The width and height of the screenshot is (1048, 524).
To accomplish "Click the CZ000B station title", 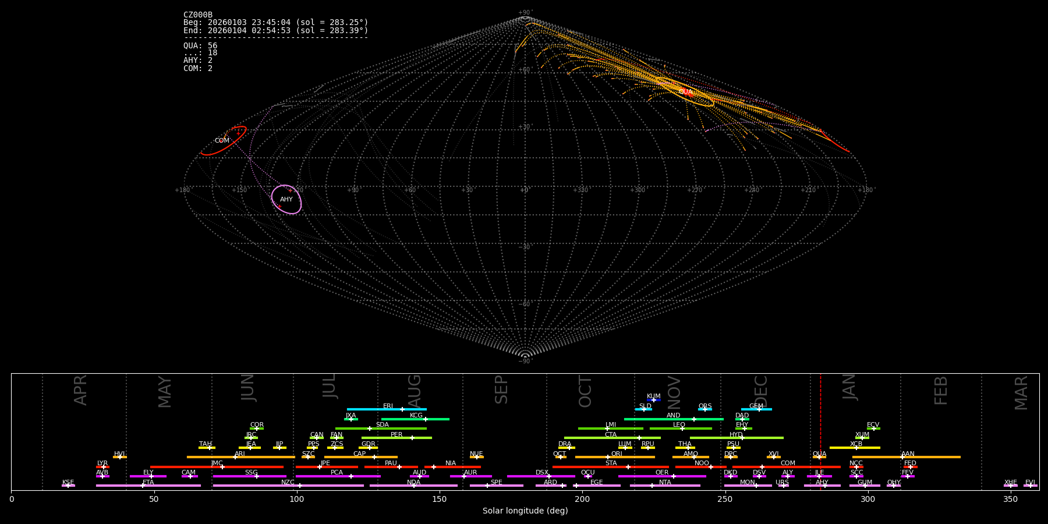I will point(198,15).
